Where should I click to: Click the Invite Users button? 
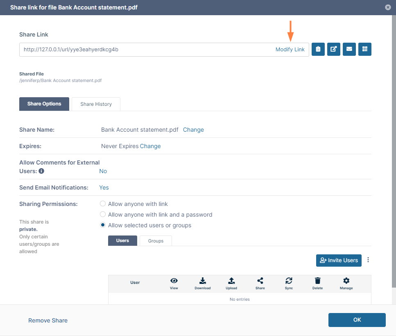tap(339, 260)
